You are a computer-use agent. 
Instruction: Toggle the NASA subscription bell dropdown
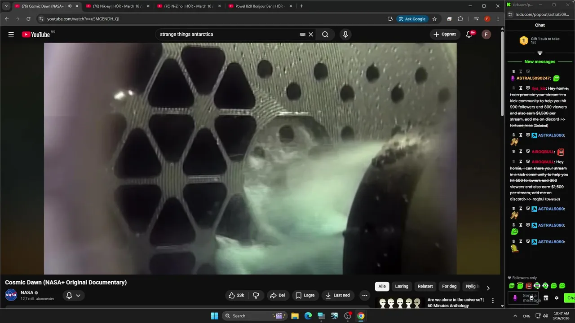(73, 295)
